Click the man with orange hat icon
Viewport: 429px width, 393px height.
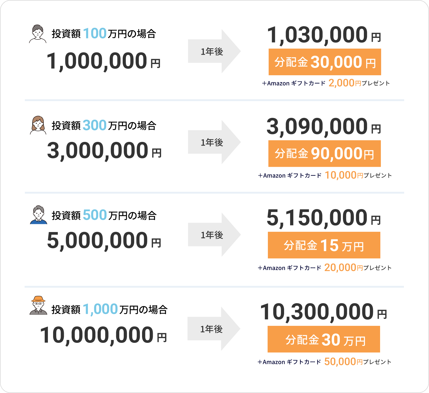pyautogui.click(x=38, y=305)
